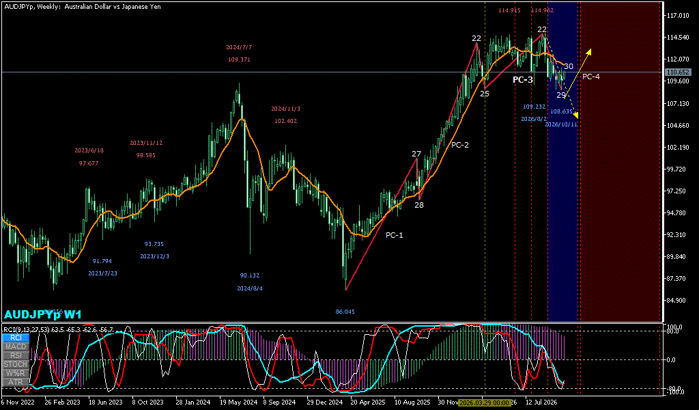Switch to the MACD indicator button
This screenshot has height=410, width=699.
click(x=16, y=346)
